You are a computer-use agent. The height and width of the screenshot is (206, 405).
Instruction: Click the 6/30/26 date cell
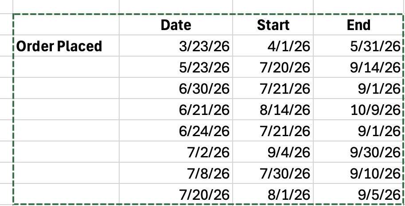click(x=176, y=88)
